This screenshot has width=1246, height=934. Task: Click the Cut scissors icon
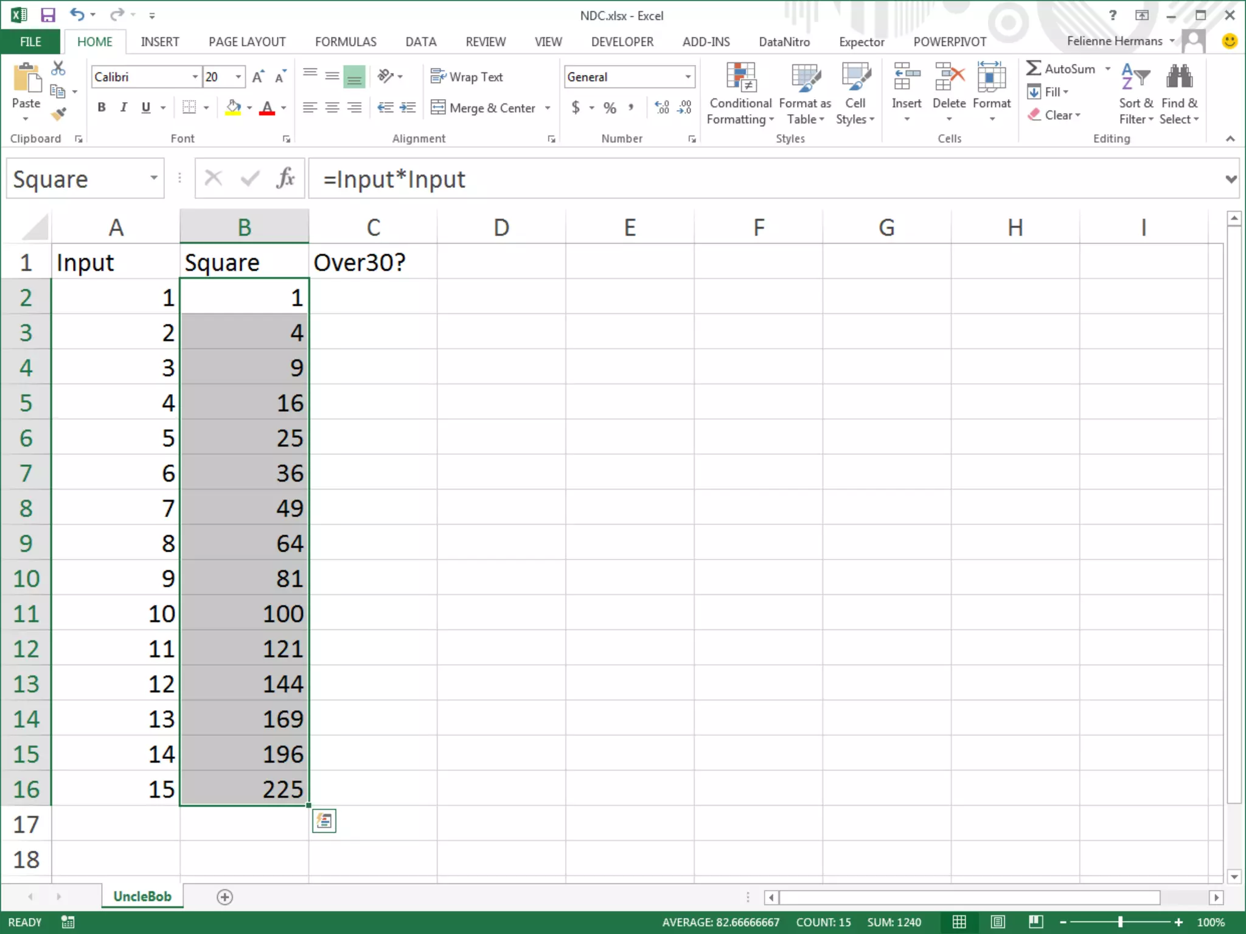pos(58,68)
